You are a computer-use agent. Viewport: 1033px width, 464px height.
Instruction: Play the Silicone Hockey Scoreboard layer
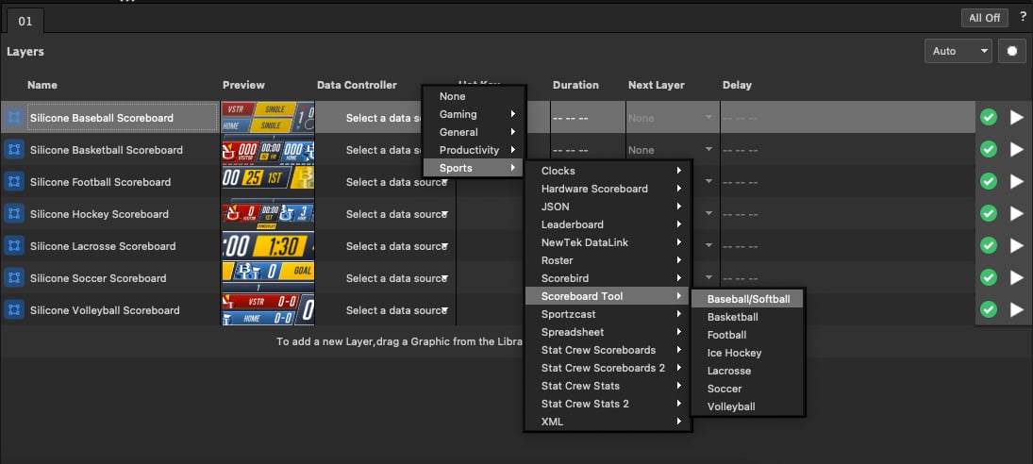1017,214
